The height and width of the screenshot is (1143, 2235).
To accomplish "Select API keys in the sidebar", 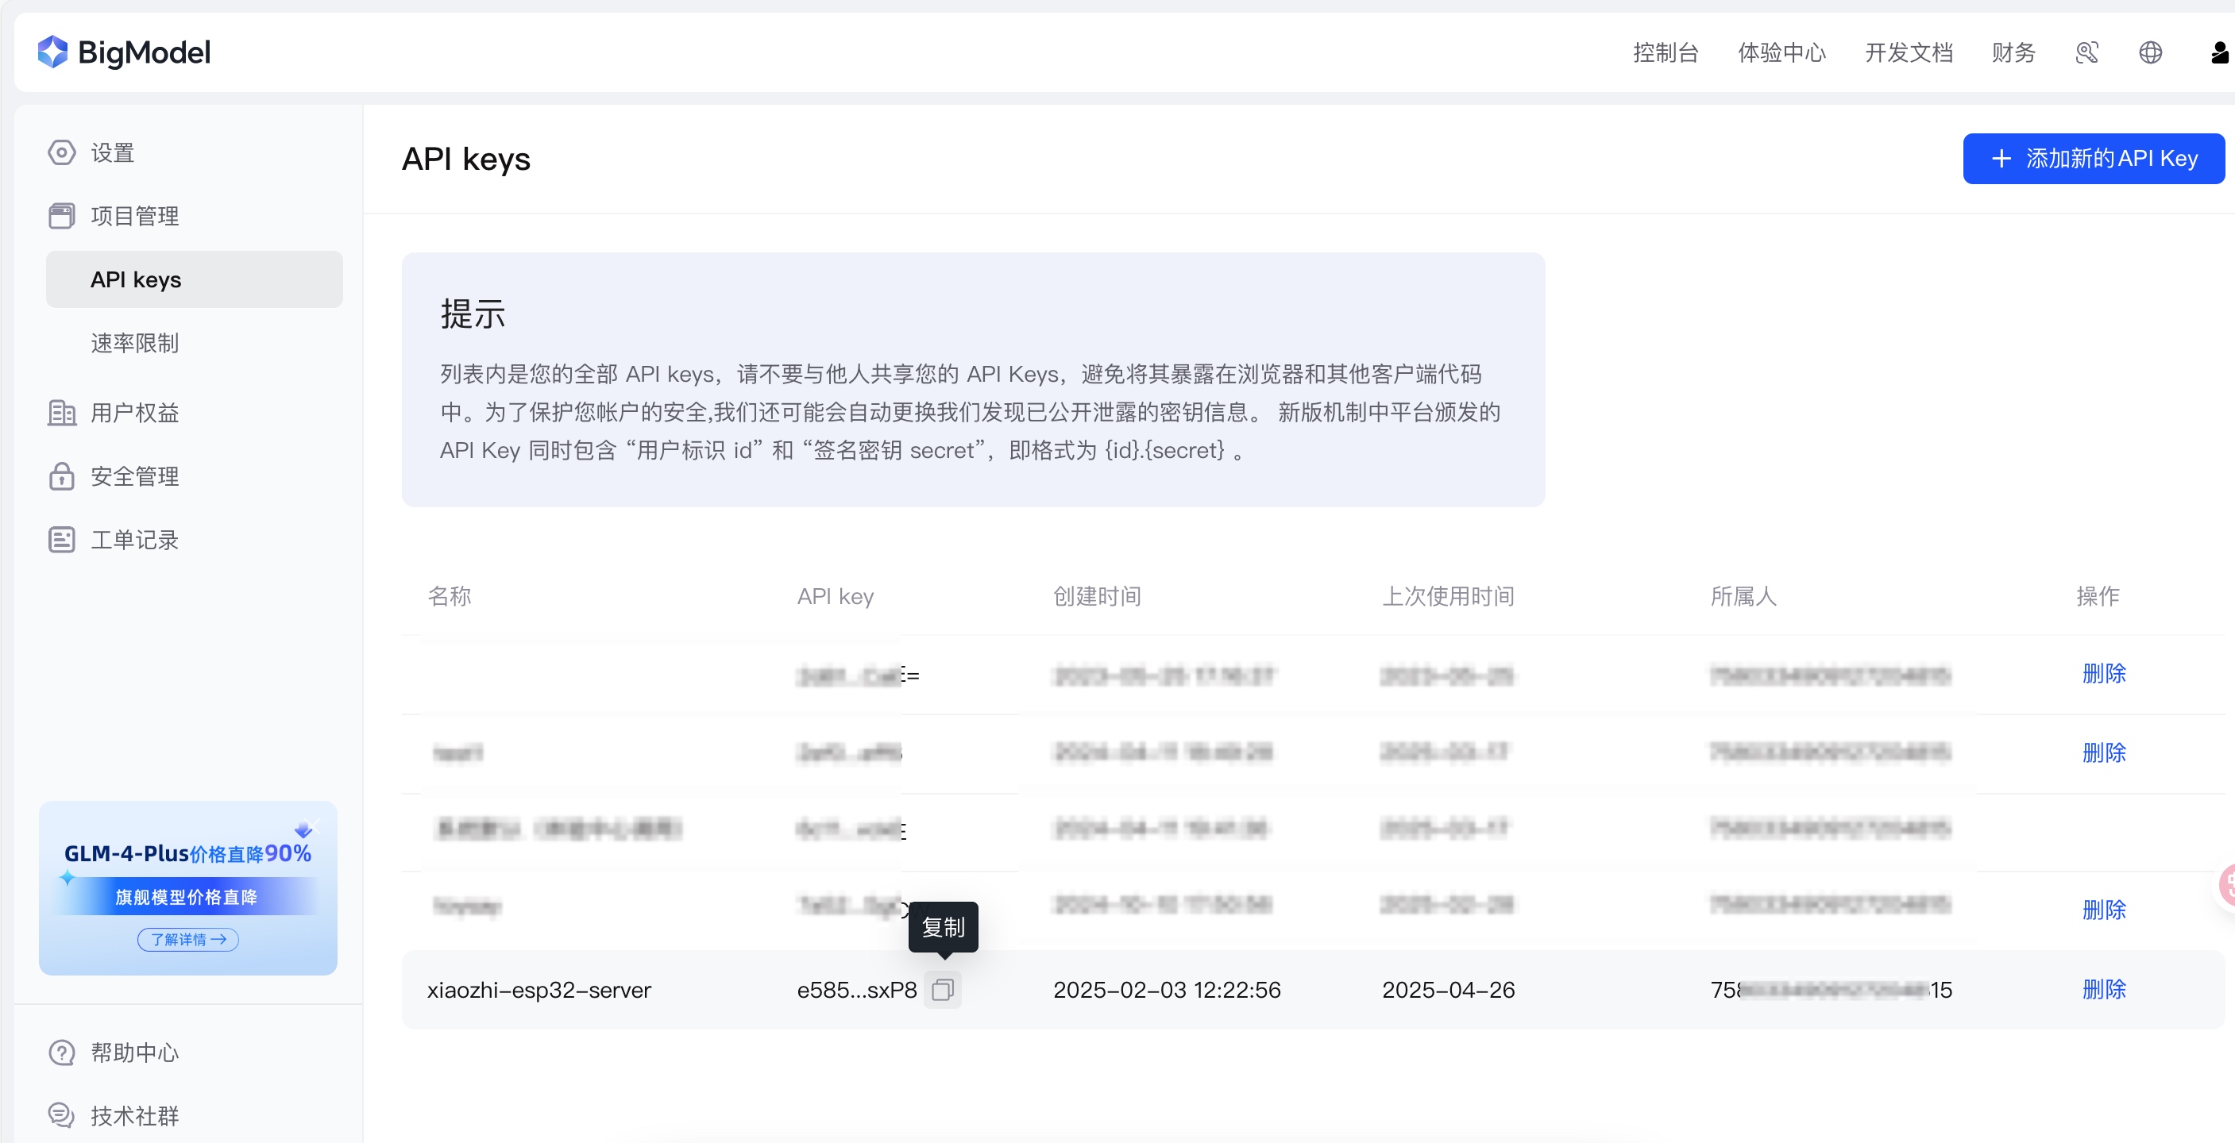I will click(x=135, y=279).
